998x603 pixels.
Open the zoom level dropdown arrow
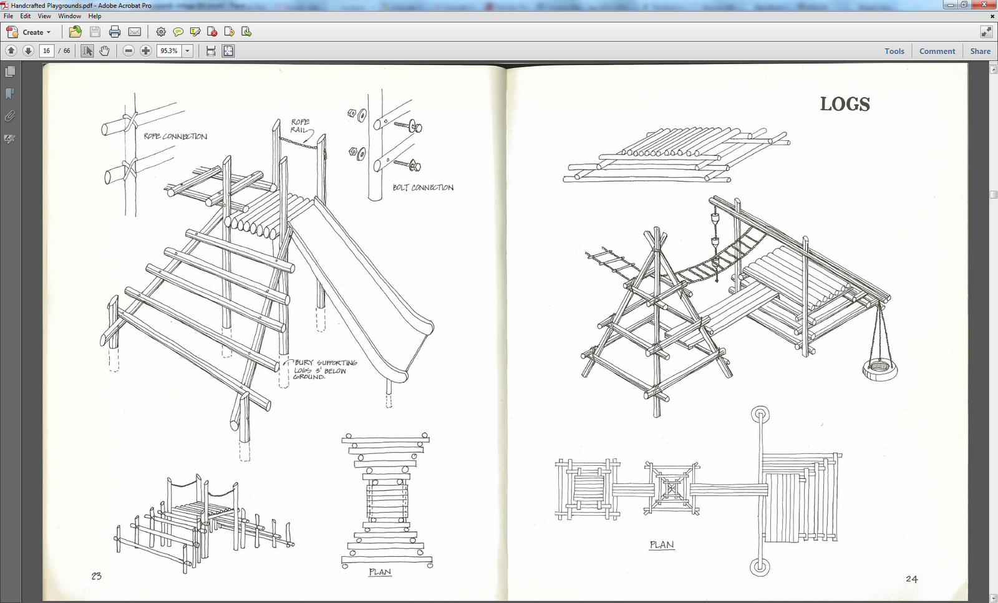tap(187, 51)
